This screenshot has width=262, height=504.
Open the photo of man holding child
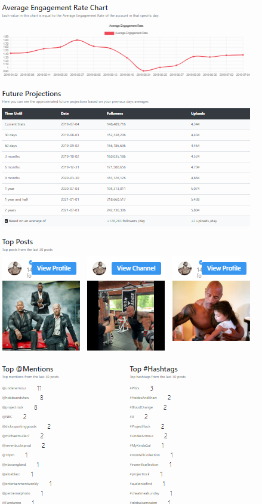click(x=211, y=311)
